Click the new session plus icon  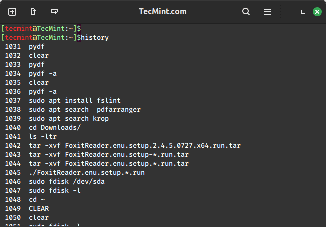coord(12,12)
